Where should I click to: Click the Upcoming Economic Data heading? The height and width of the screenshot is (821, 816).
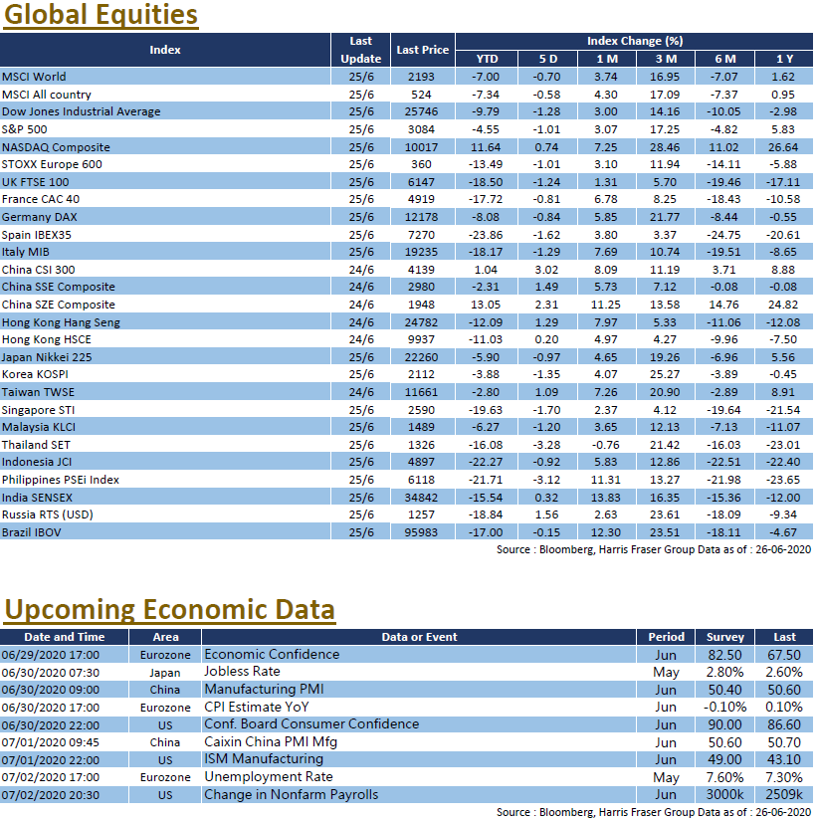pyautogui.click(x=170, y=609)
